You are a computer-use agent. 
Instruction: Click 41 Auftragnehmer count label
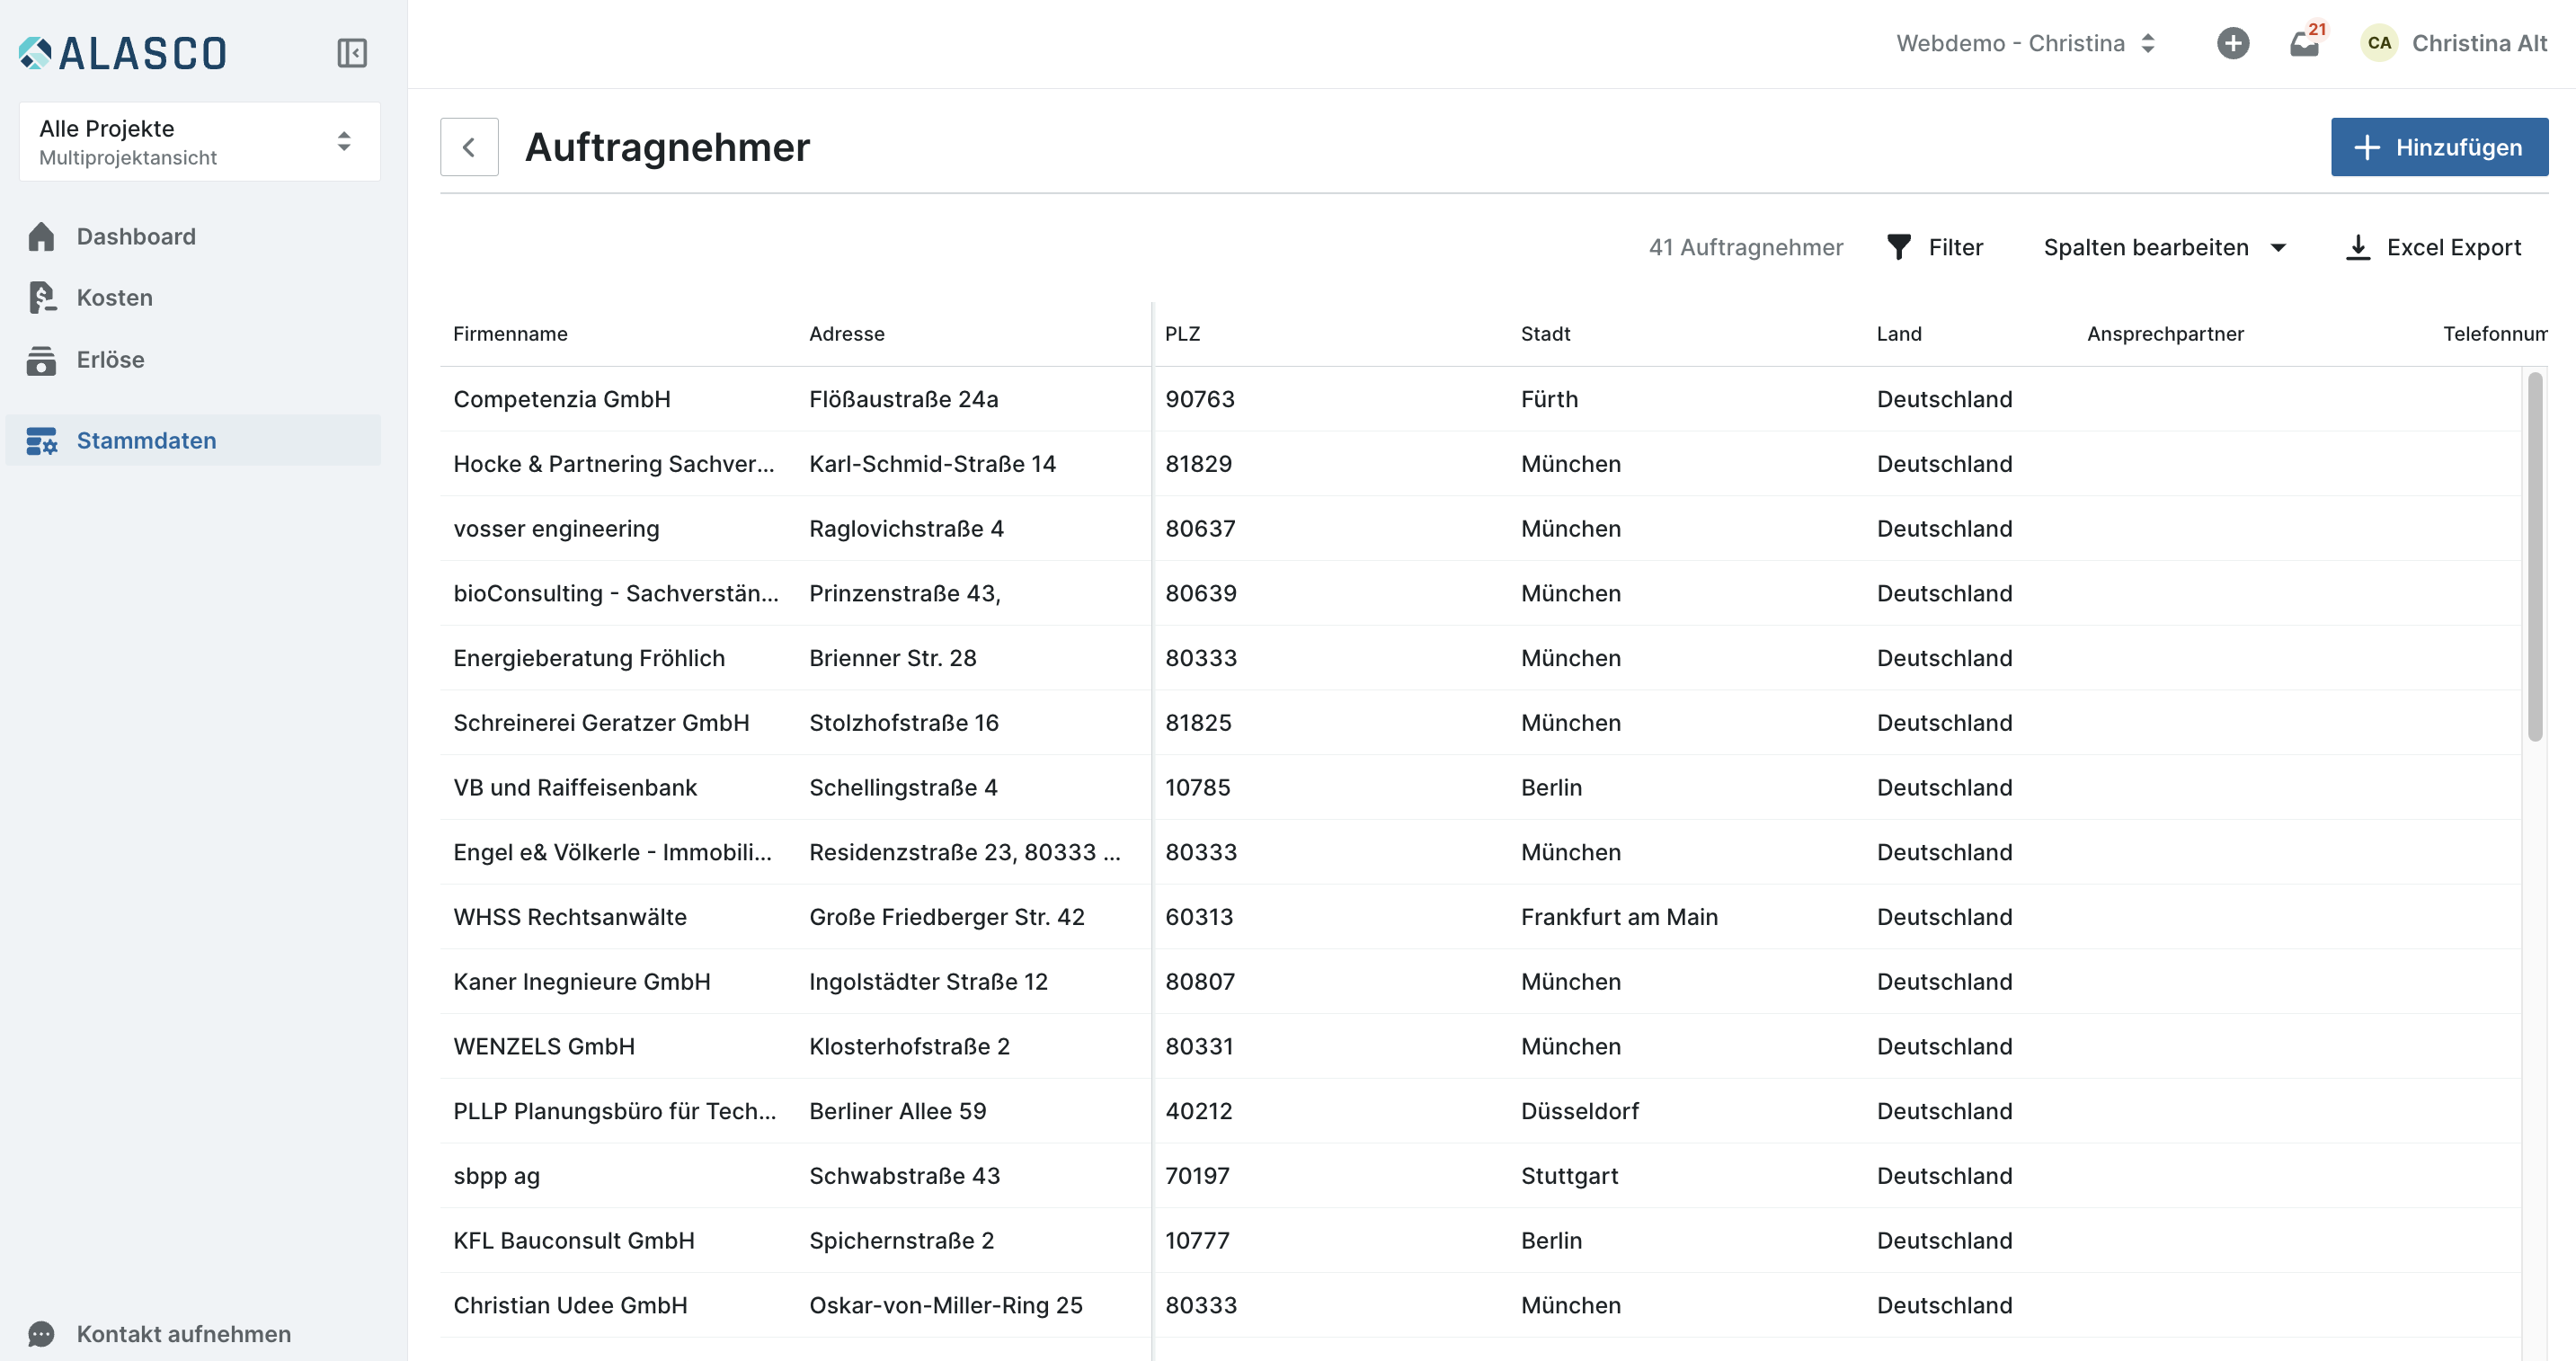coord(1745,247)
